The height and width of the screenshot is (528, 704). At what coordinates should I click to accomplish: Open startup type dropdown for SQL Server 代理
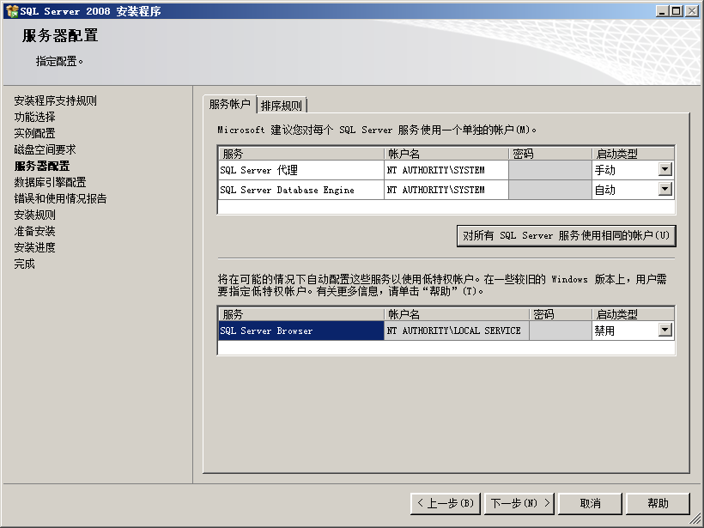tap(665, 170)
